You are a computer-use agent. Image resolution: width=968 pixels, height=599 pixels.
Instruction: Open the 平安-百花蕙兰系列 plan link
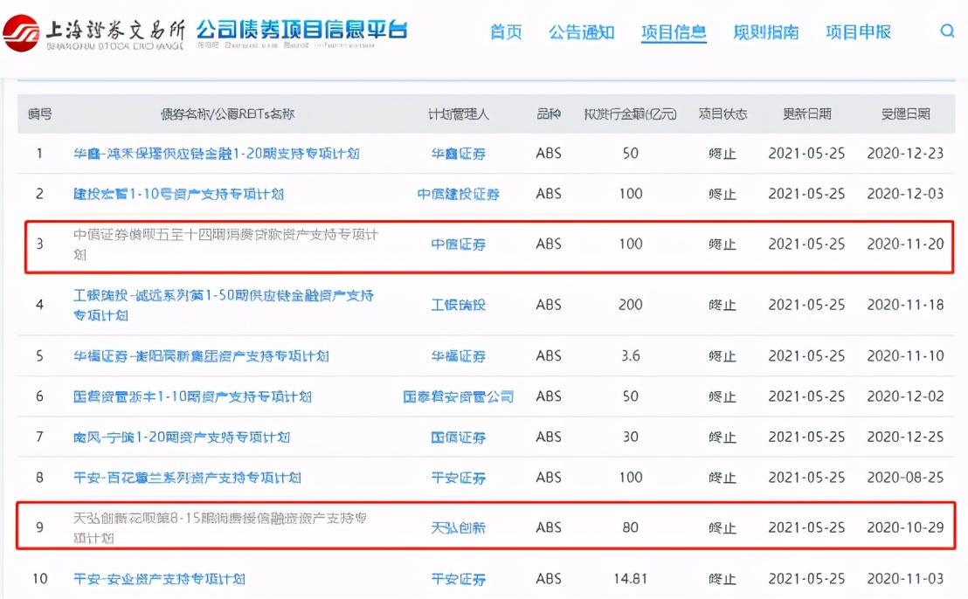tap(187, 478)
